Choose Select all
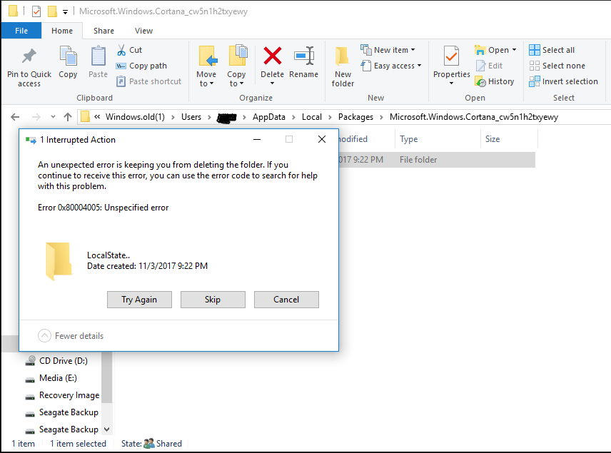This screenshot has width=611, height=453. pos(551,50)
